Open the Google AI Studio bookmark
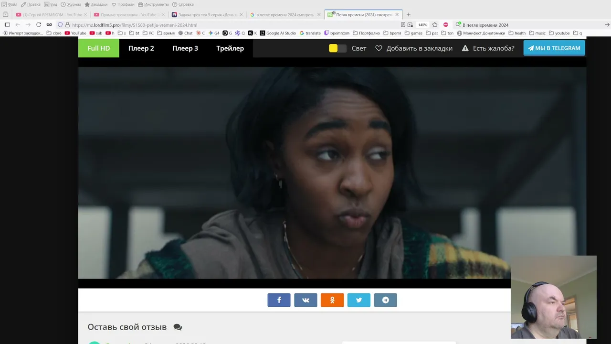611x344 pixels. [x=278, y=33]
